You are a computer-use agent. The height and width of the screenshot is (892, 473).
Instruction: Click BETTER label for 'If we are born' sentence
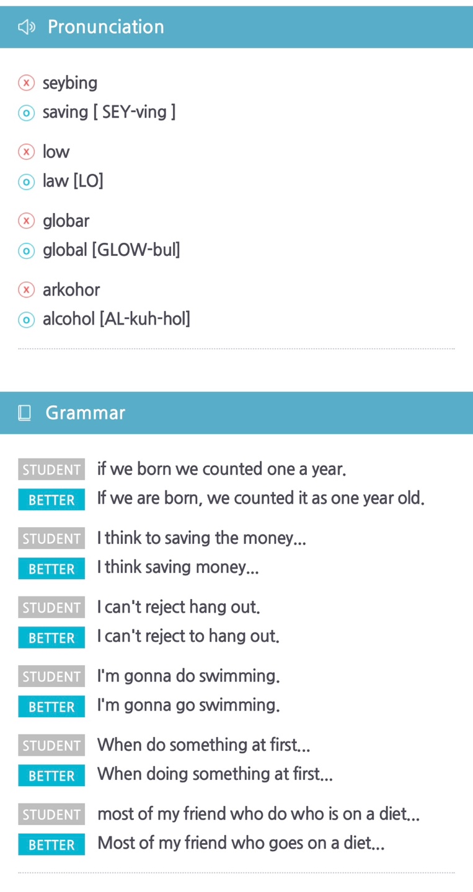click(x=51, y=500)
